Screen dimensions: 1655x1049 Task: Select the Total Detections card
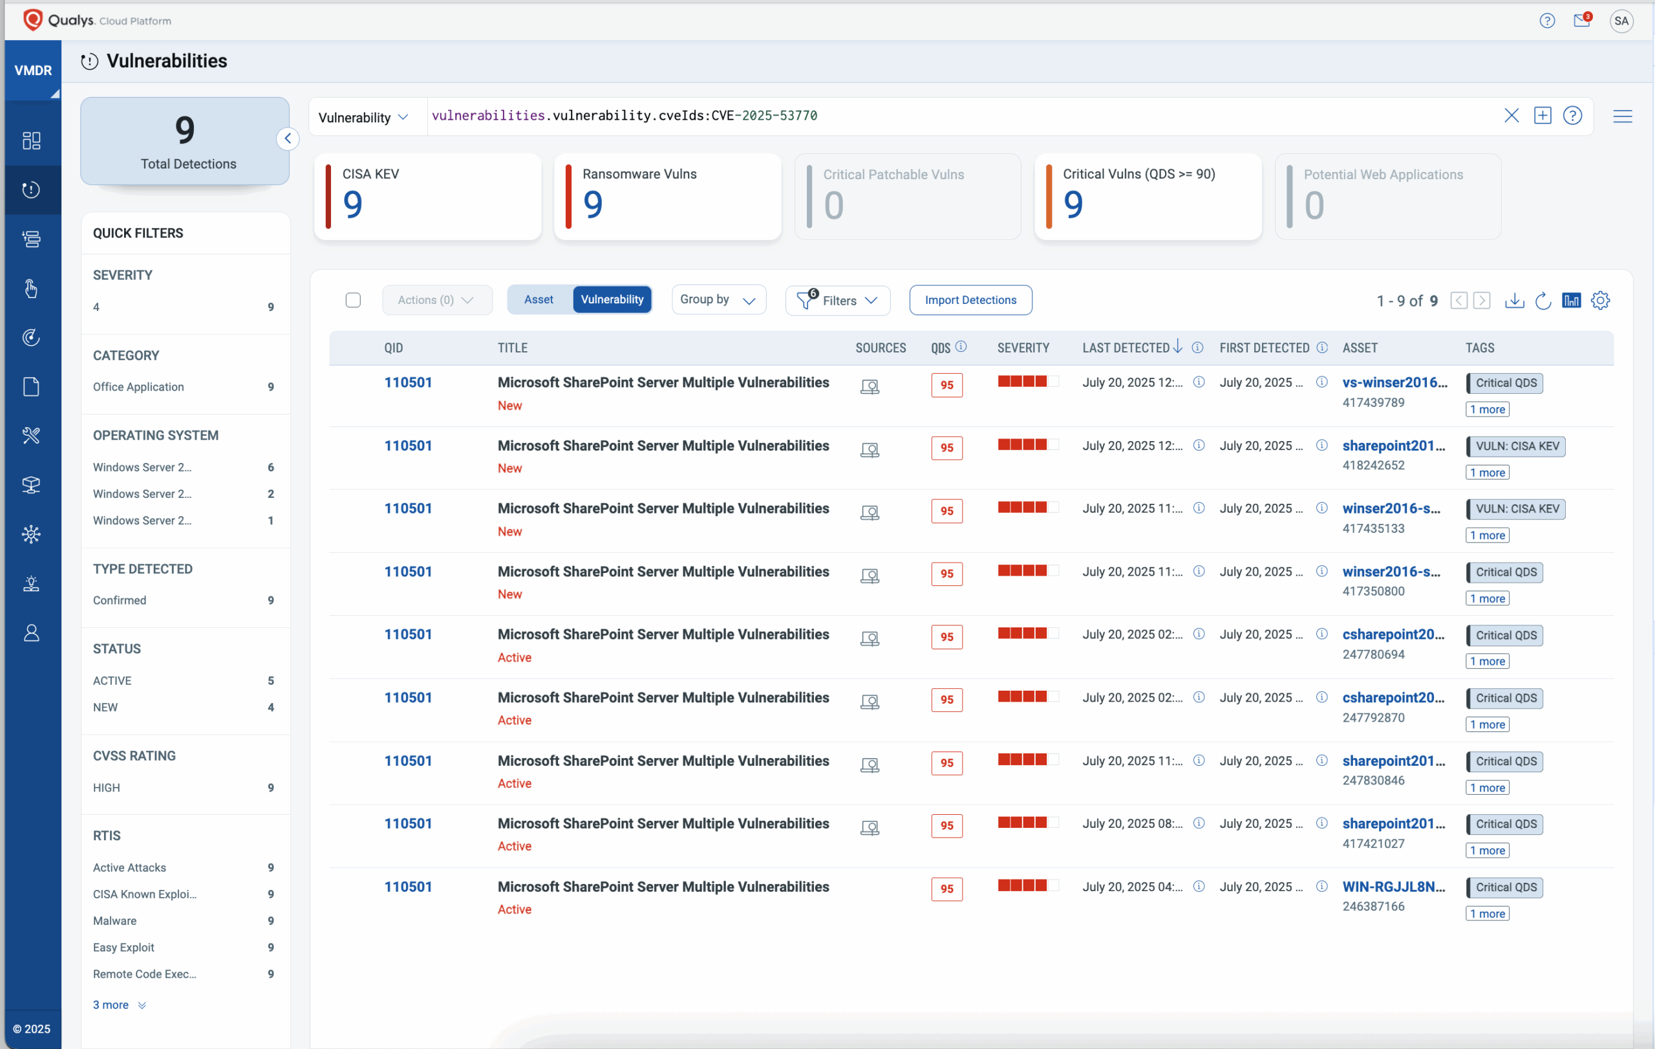[x=185, y=141]
